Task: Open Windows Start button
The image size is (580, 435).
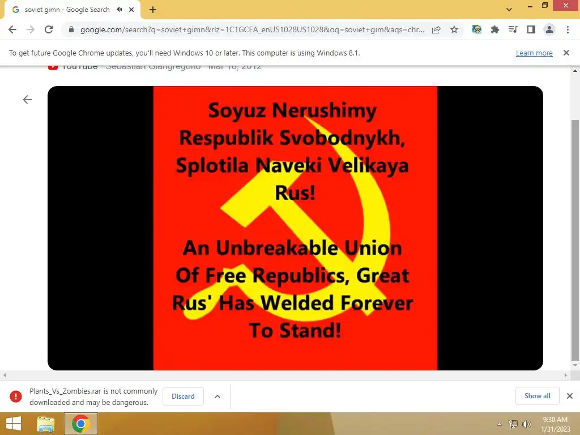Action: tap(14, 424)
